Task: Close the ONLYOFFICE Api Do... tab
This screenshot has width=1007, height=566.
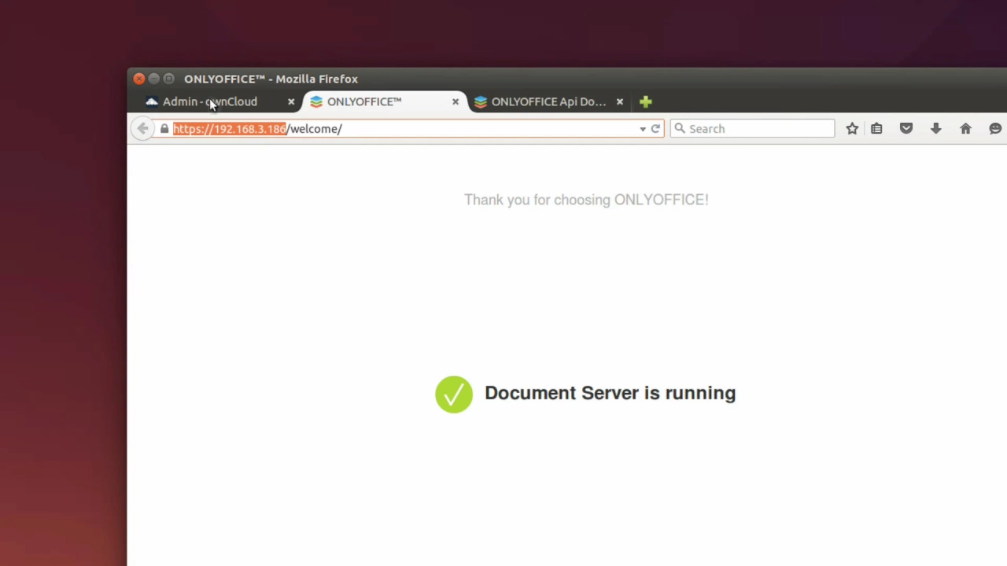Action: [x=620, y=101]
